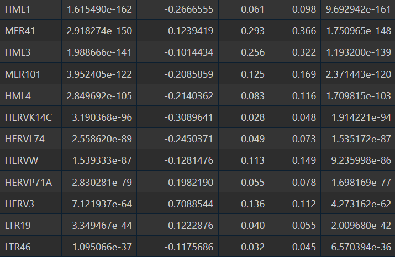Viewport: 395px width, 257px height.
Task: Click the MER41 row name
Action: pos(20,31)
